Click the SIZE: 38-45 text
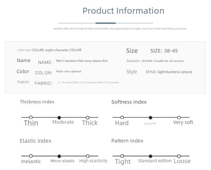This screenshot has width=211, height=170. click(x=164, y=51)
